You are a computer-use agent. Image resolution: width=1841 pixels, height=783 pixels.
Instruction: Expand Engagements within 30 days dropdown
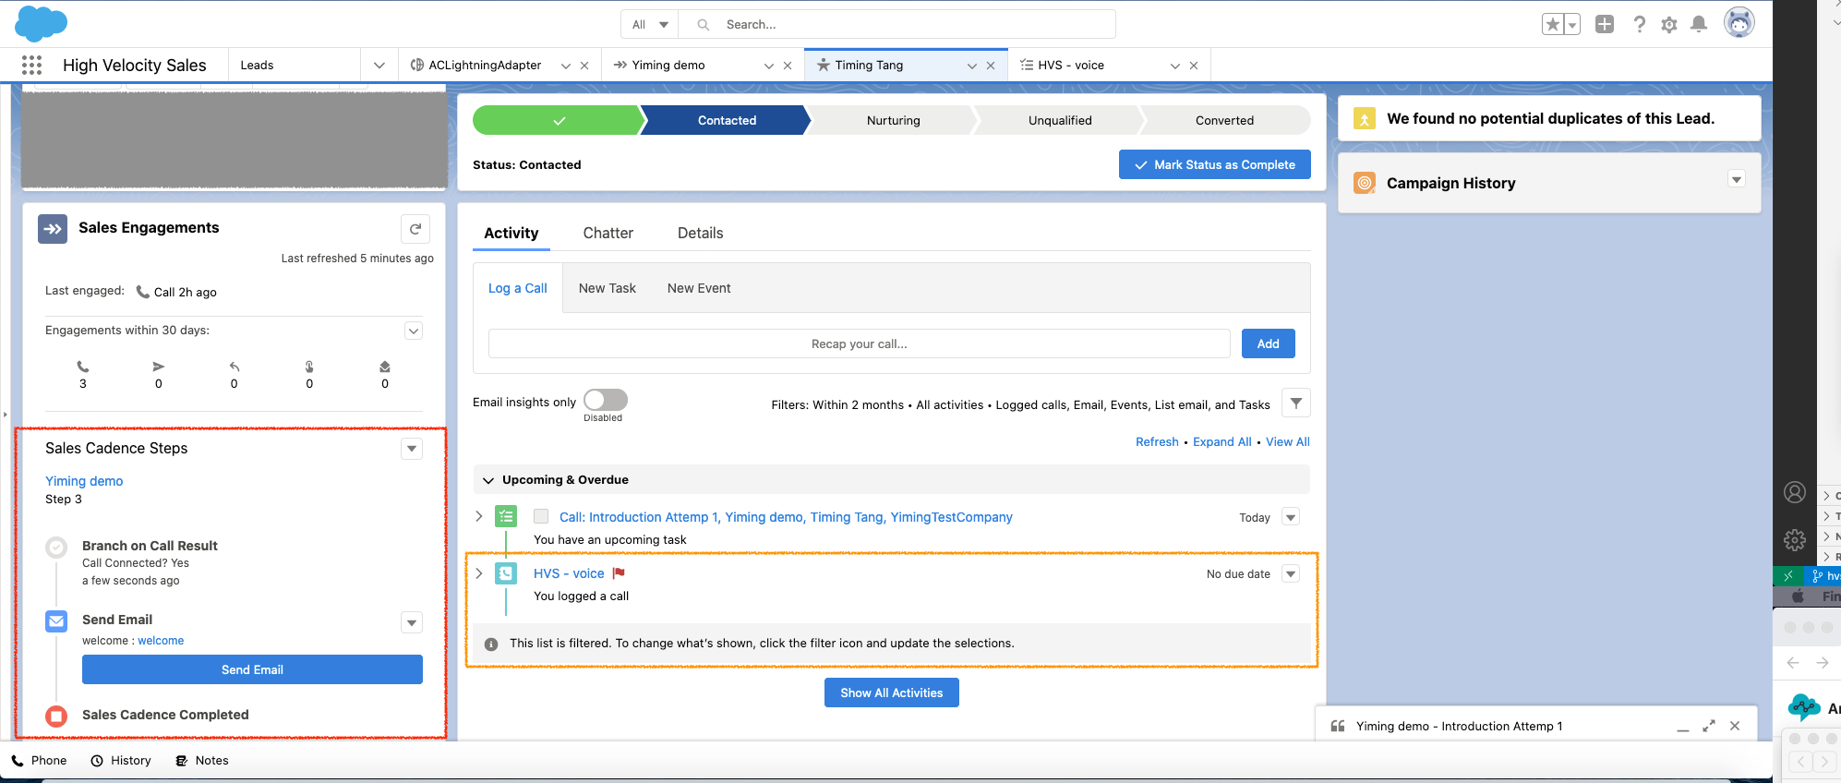click(414, 331)
